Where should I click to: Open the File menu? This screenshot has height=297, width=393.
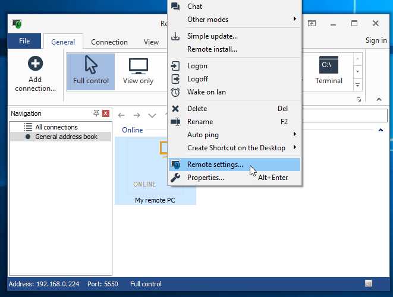[x=24, y=41]
